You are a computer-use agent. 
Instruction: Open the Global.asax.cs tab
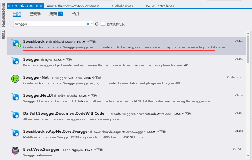point(122,6)
